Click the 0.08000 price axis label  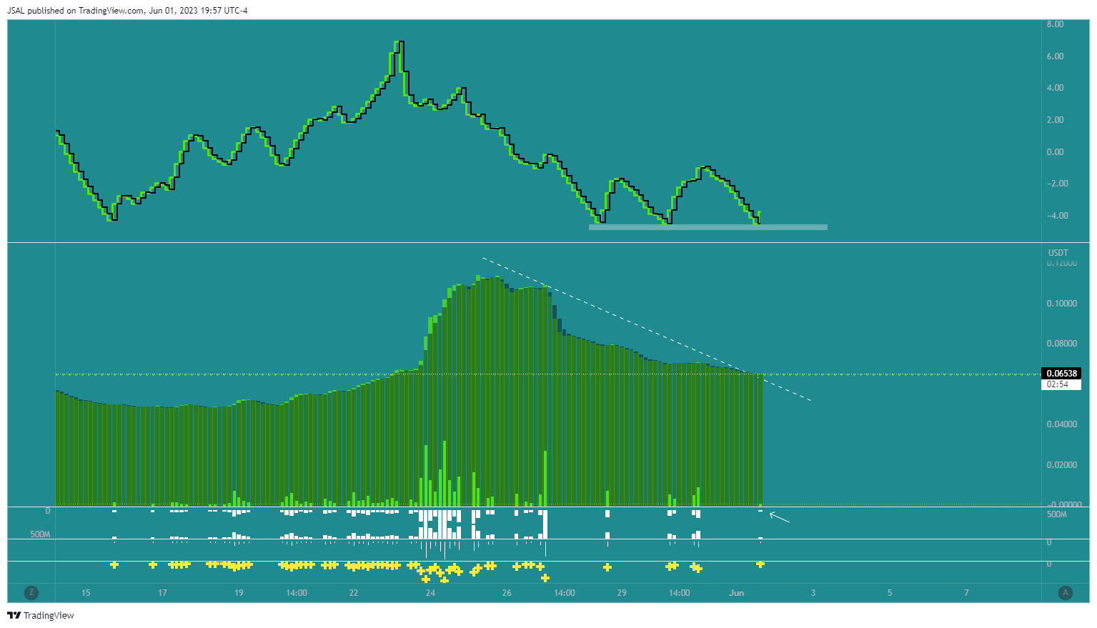click(x=1062, y=344)
